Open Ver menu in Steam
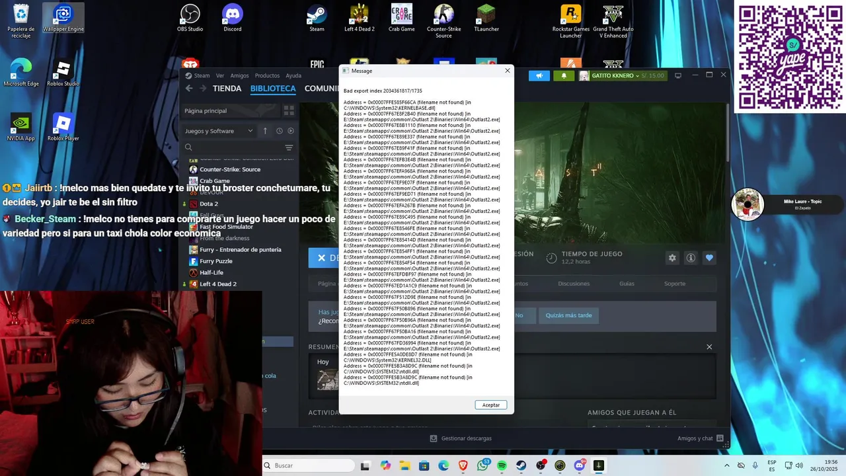Image resolution: width=846 pixels, height=476 pixels. [220, 75]
